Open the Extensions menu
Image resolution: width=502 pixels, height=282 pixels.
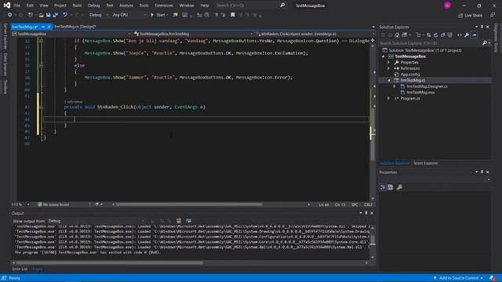point(164,5)
